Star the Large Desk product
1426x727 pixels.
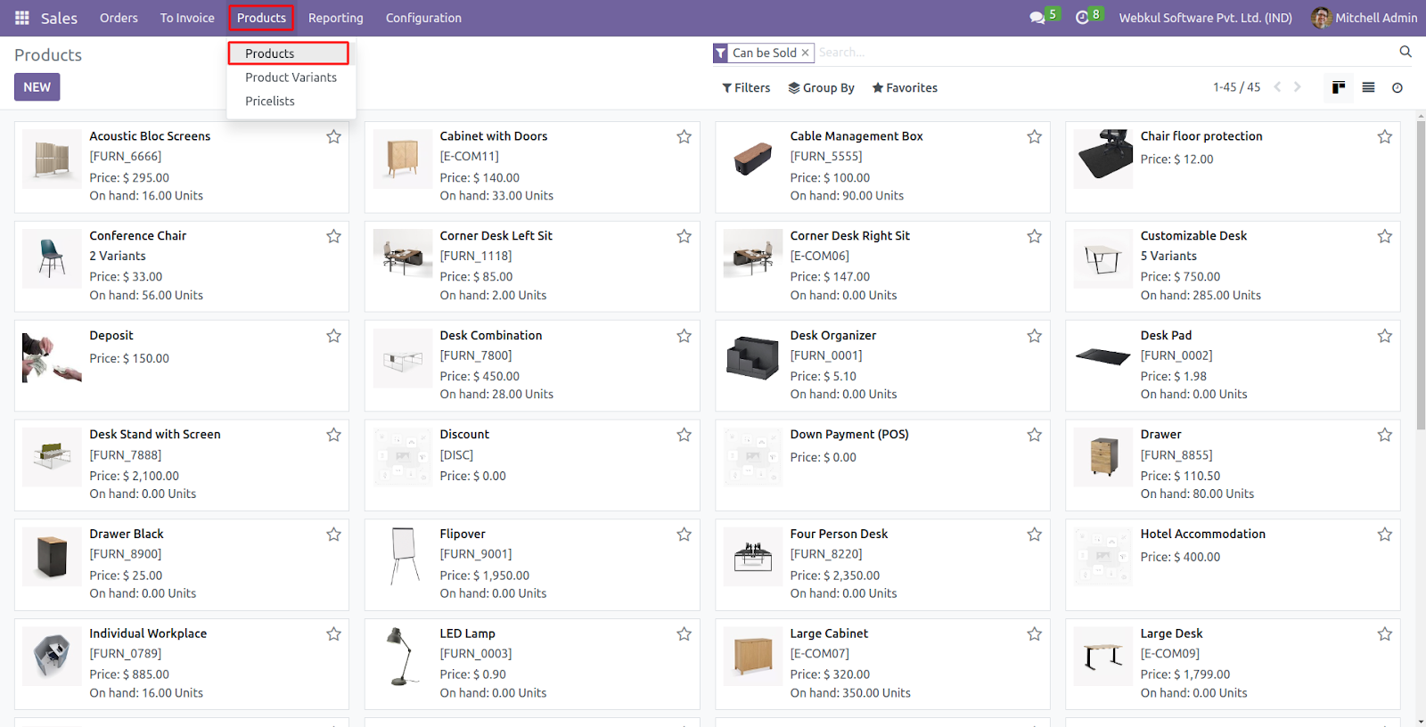tap(1384, 634)
